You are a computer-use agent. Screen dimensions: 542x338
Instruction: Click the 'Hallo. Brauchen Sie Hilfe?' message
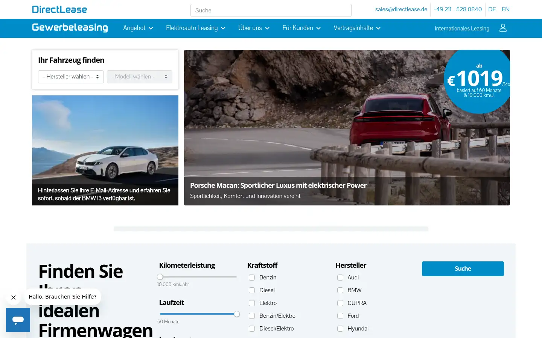click(x=62, y=297)
